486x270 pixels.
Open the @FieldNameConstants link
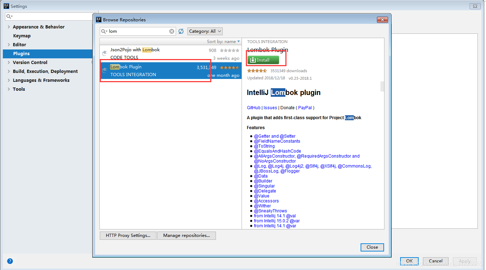coord(277,141)
